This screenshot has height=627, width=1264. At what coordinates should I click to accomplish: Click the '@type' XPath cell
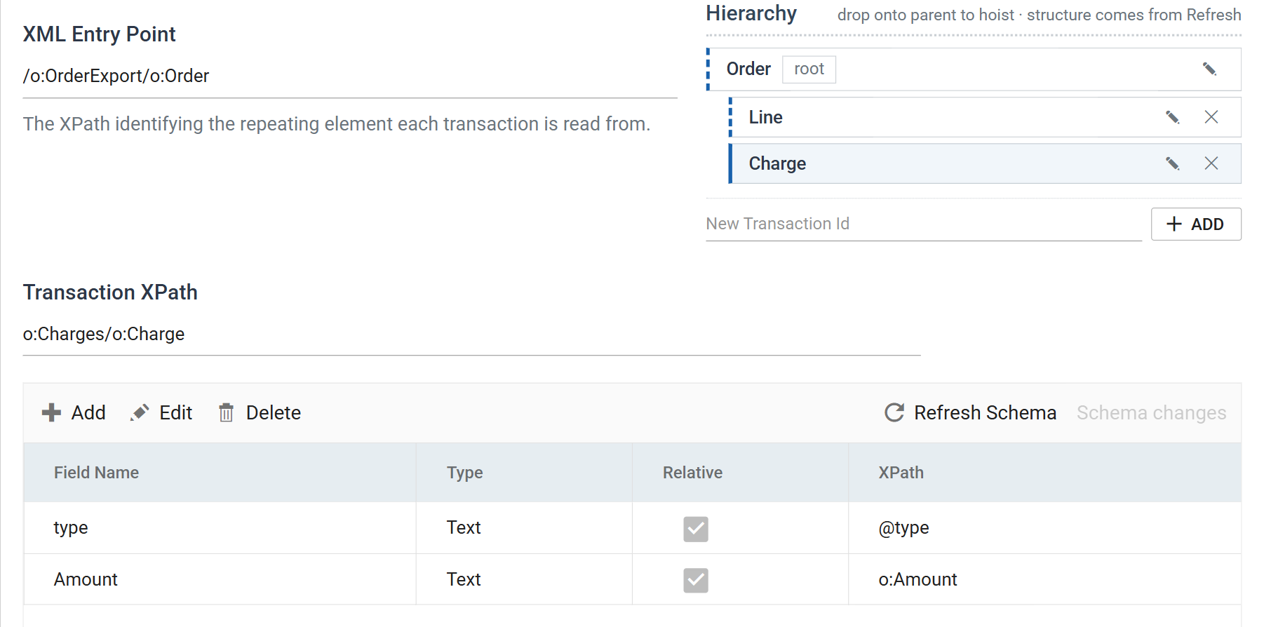(1044, 528)
